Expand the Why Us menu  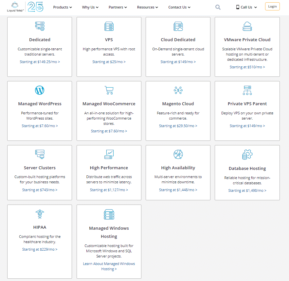(90, 7)
